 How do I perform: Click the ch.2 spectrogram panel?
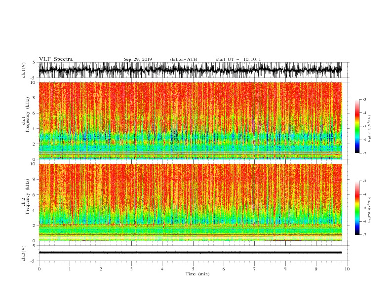click(x=190, y=202)
